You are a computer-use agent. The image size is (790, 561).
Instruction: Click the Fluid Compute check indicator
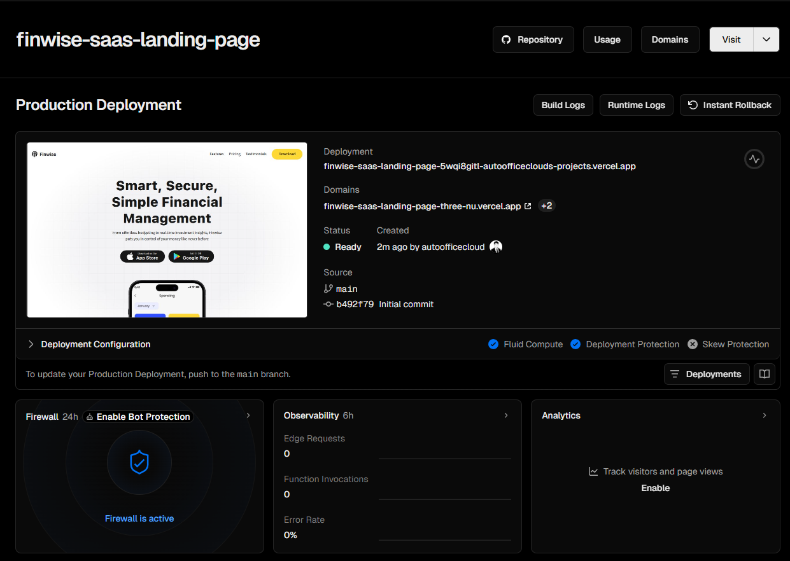(x=493, y=344)
